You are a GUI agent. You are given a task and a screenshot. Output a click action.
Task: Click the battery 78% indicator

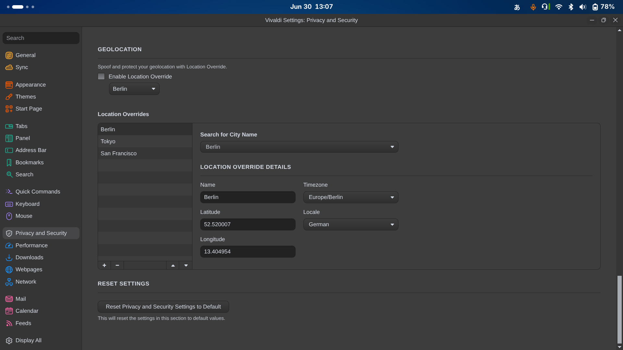point(604,7)
